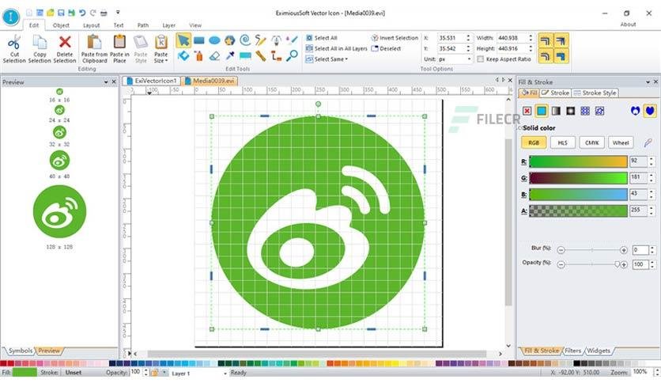The image size is (661, 383).
Task: Click Select All
Action: click(321, 38)
